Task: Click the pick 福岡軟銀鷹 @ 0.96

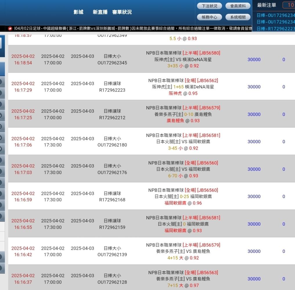Action: pyautogui.click(x=183, y=203)
